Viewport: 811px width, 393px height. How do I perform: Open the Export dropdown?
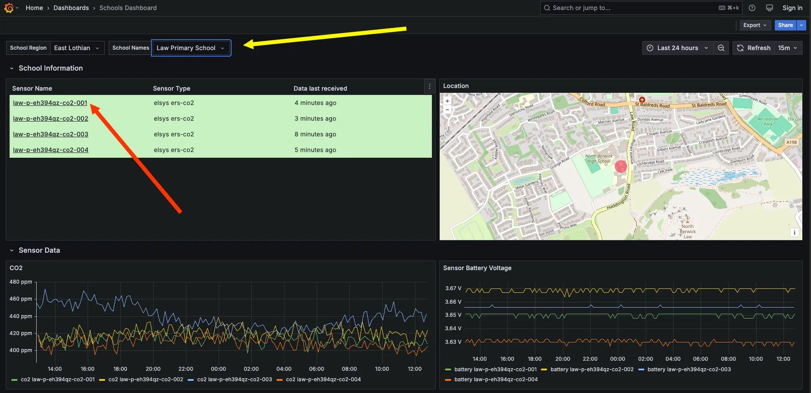pos(755,25)
